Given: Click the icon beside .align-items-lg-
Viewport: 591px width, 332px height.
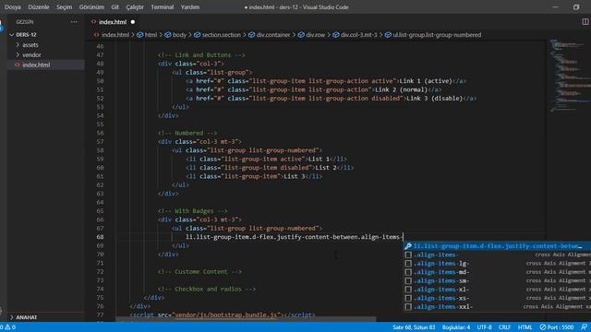Looking at the screenshot, I should [408, 264].
